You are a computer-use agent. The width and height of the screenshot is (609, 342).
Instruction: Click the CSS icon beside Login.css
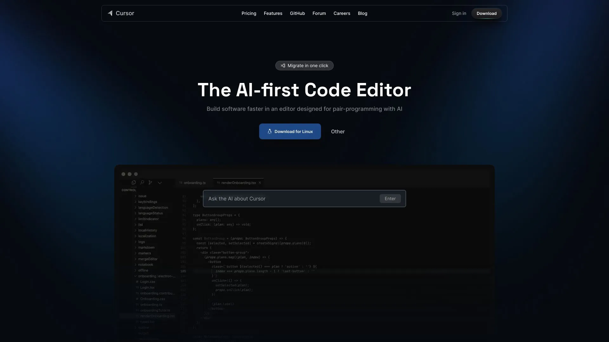pyautogui.click(x=136, y=282)
